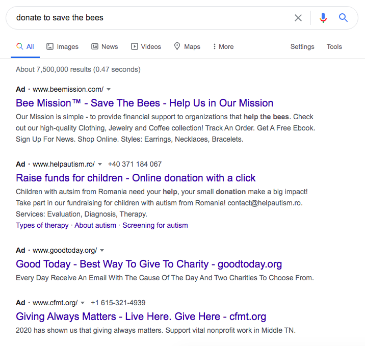
Task: Open the Bee Mission Save The Bees link
Action: coord(144,103)
